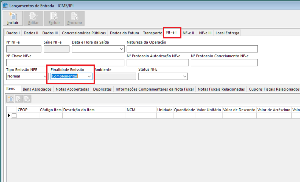Screen dimensions: 300x182
Task: Click the N° Chave NF-e field
Action: pos(65,63)
